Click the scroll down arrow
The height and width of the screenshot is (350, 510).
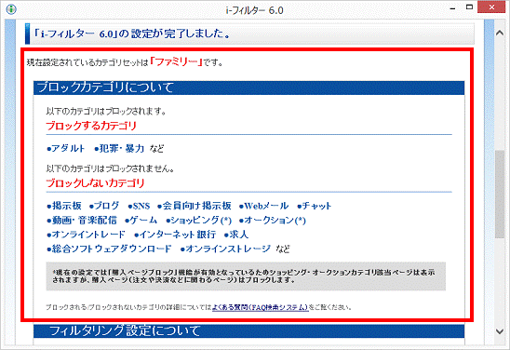499,331
